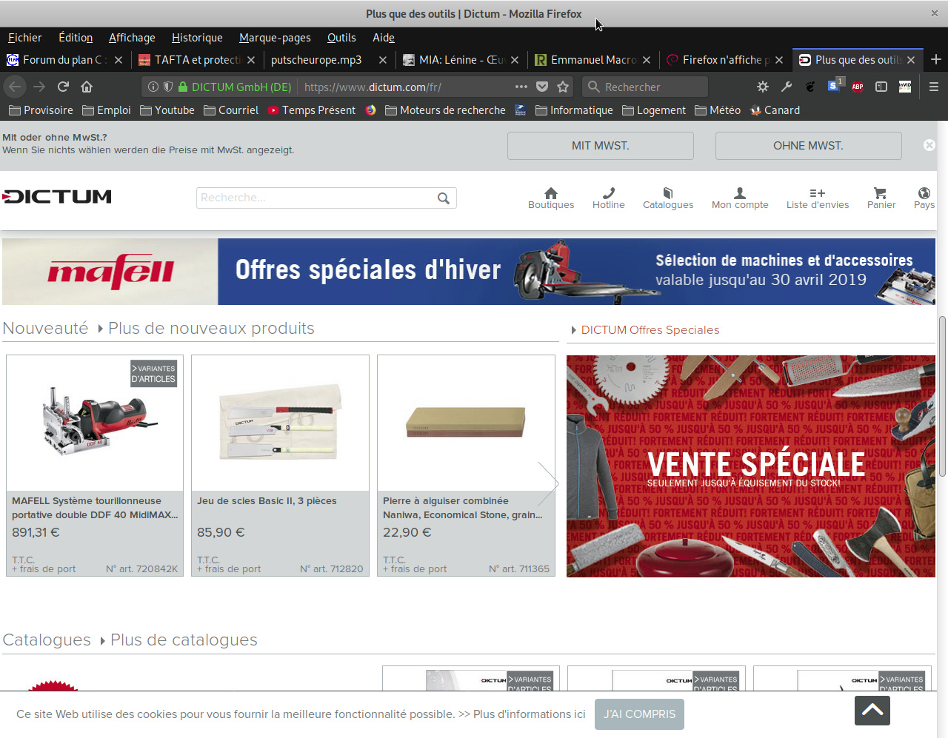Go to Firefox home page icon

[x=87, y=87]
